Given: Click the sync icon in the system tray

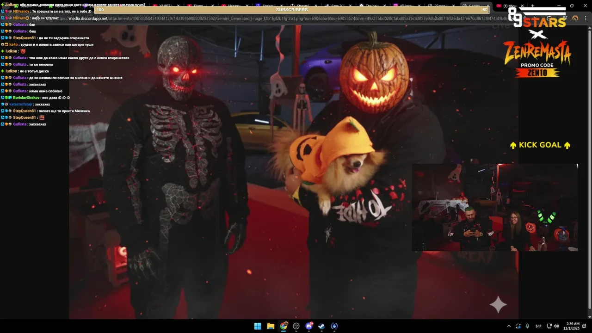Looking at the screenshot, I should coord(518,326).
